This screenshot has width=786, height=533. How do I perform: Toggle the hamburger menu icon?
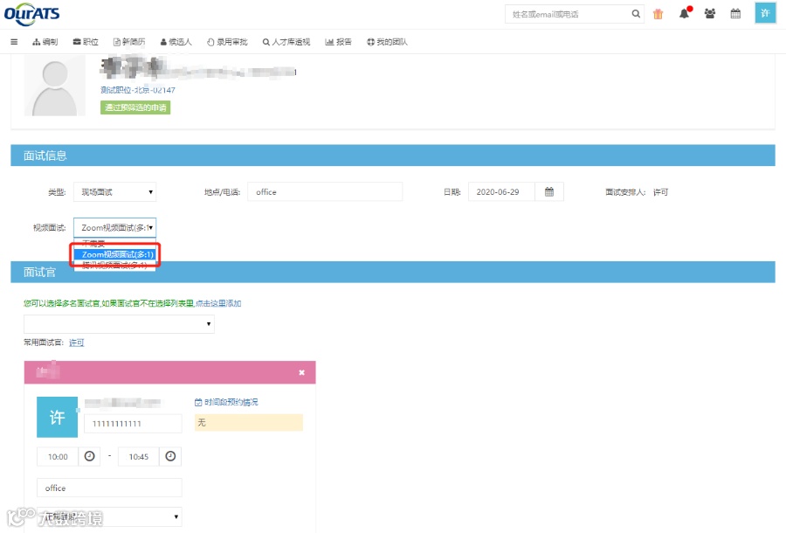pyautogui.click(x=14, y=42)
